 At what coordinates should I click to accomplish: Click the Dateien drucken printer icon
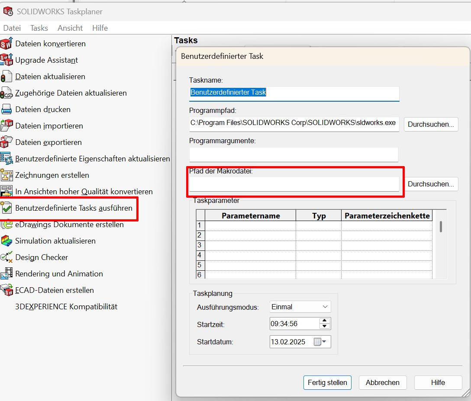click(6, 109)
